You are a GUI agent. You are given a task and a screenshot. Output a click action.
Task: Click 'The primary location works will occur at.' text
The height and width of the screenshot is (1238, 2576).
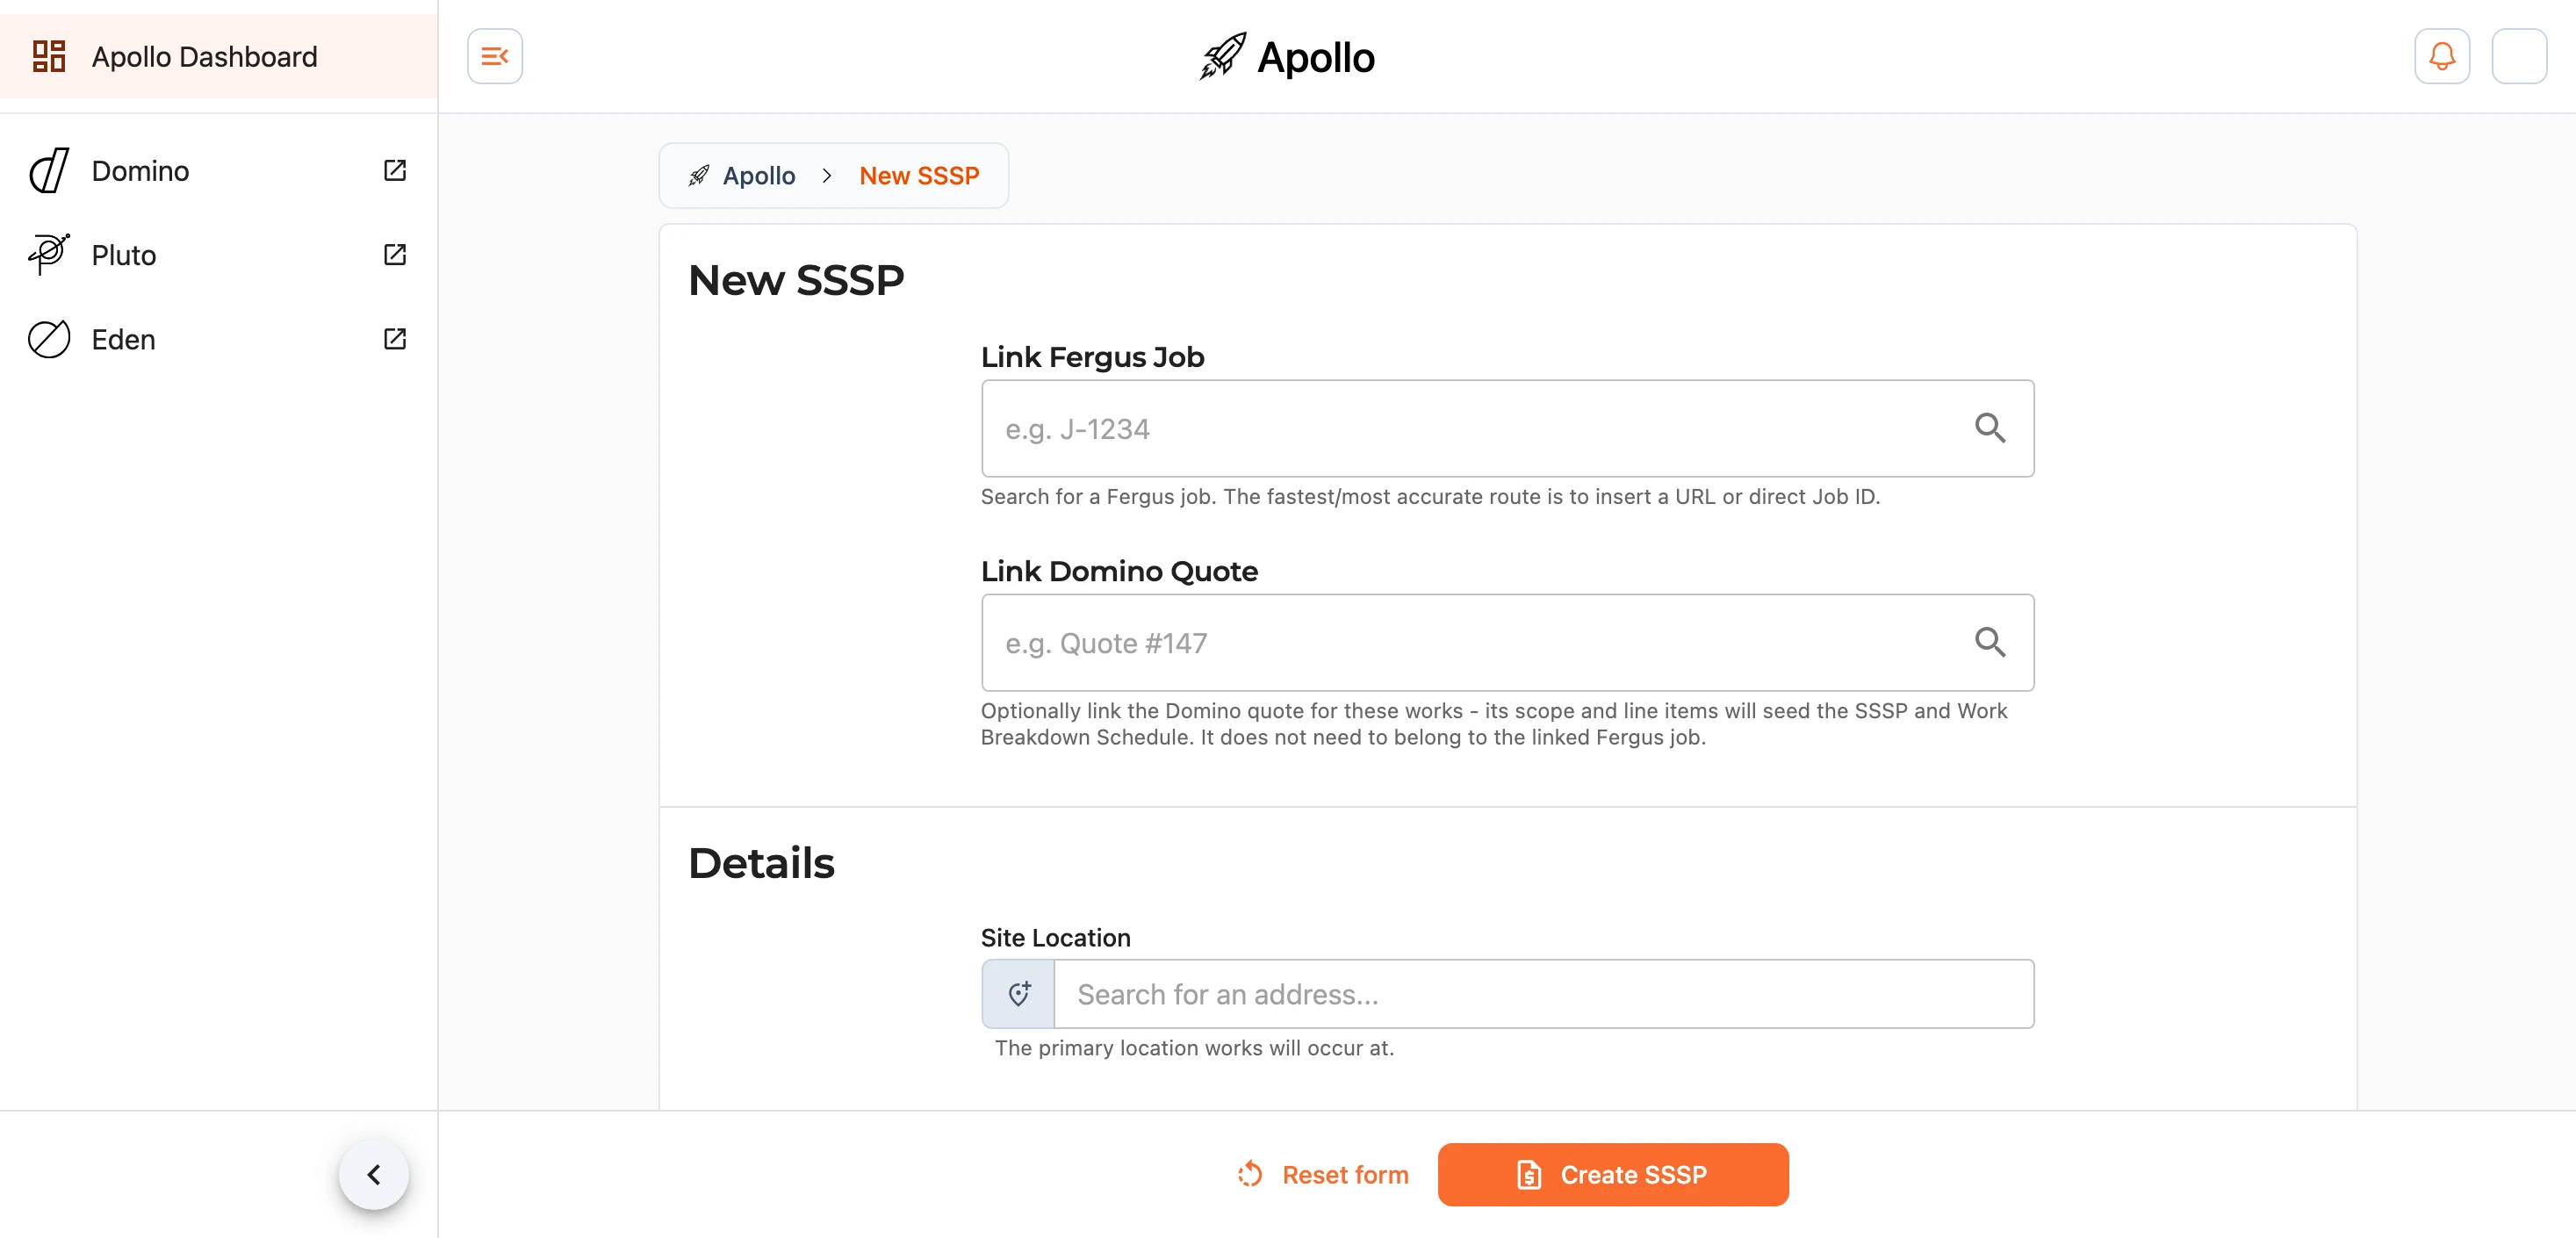[x=1194, y=1048]
